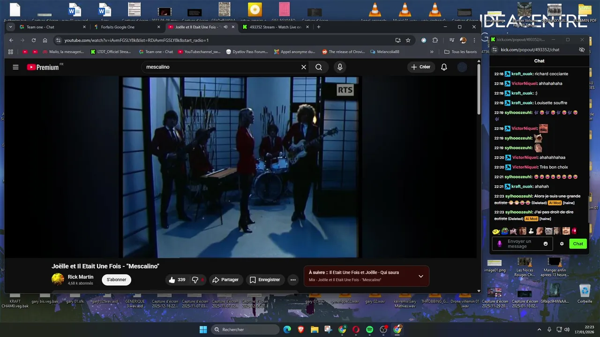This screenshot has width=600, height=337.
Task: Focus the Envoyer un message field
Action: 523,244
